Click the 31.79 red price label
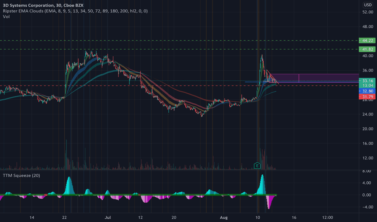The image size is (377, 222). [367, 97]
